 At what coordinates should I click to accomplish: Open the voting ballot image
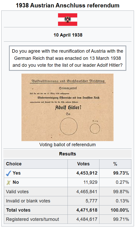67,107
